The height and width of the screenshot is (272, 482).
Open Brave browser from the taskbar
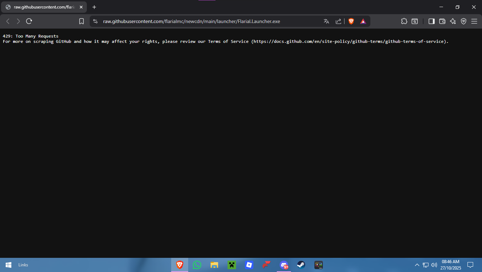[180, 265]
